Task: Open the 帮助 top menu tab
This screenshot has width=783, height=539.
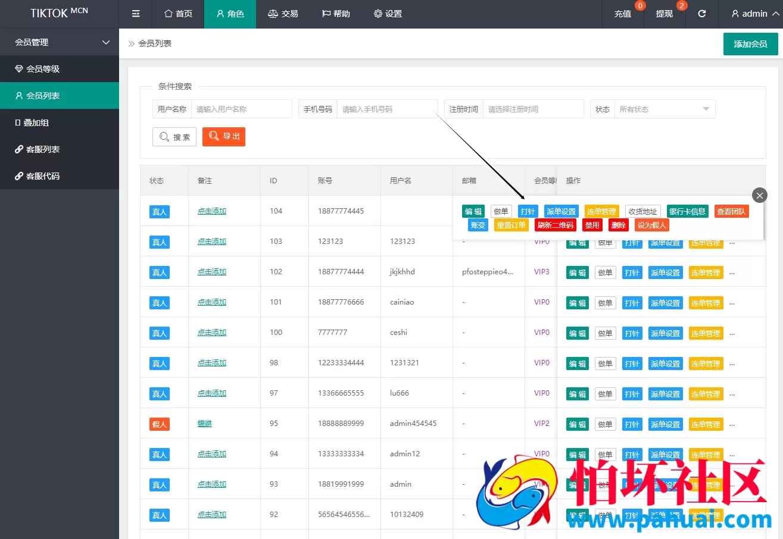Action: [336, 14]
